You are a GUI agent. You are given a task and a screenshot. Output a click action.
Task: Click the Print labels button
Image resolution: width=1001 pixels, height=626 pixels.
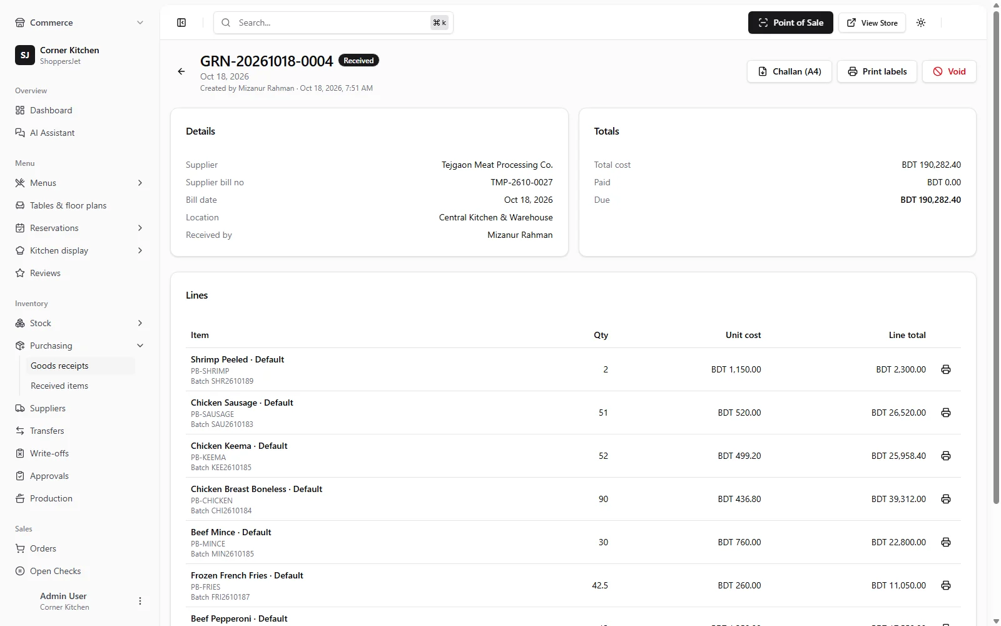pyautogui.click(x=877, y=71)
